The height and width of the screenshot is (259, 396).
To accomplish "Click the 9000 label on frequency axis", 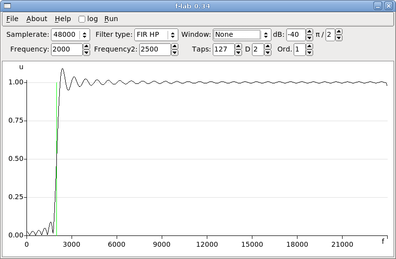I will tap(162, 244).
